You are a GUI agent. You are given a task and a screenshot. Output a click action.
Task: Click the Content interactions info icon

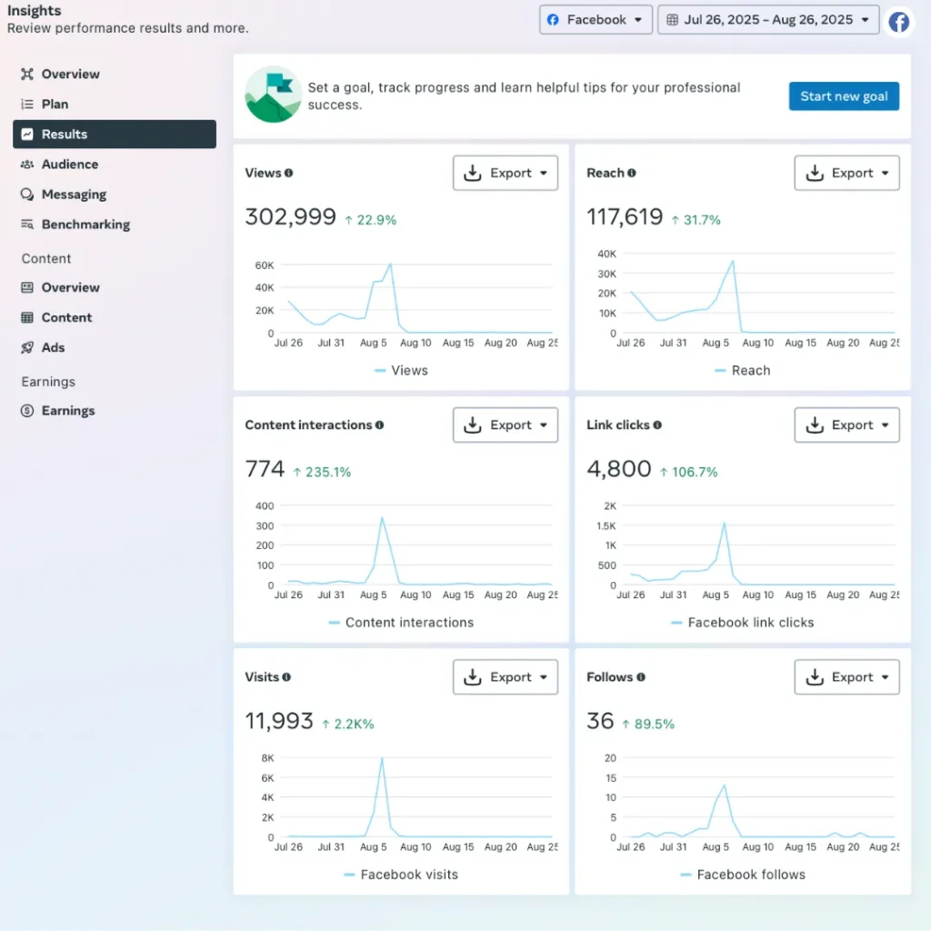379,425
